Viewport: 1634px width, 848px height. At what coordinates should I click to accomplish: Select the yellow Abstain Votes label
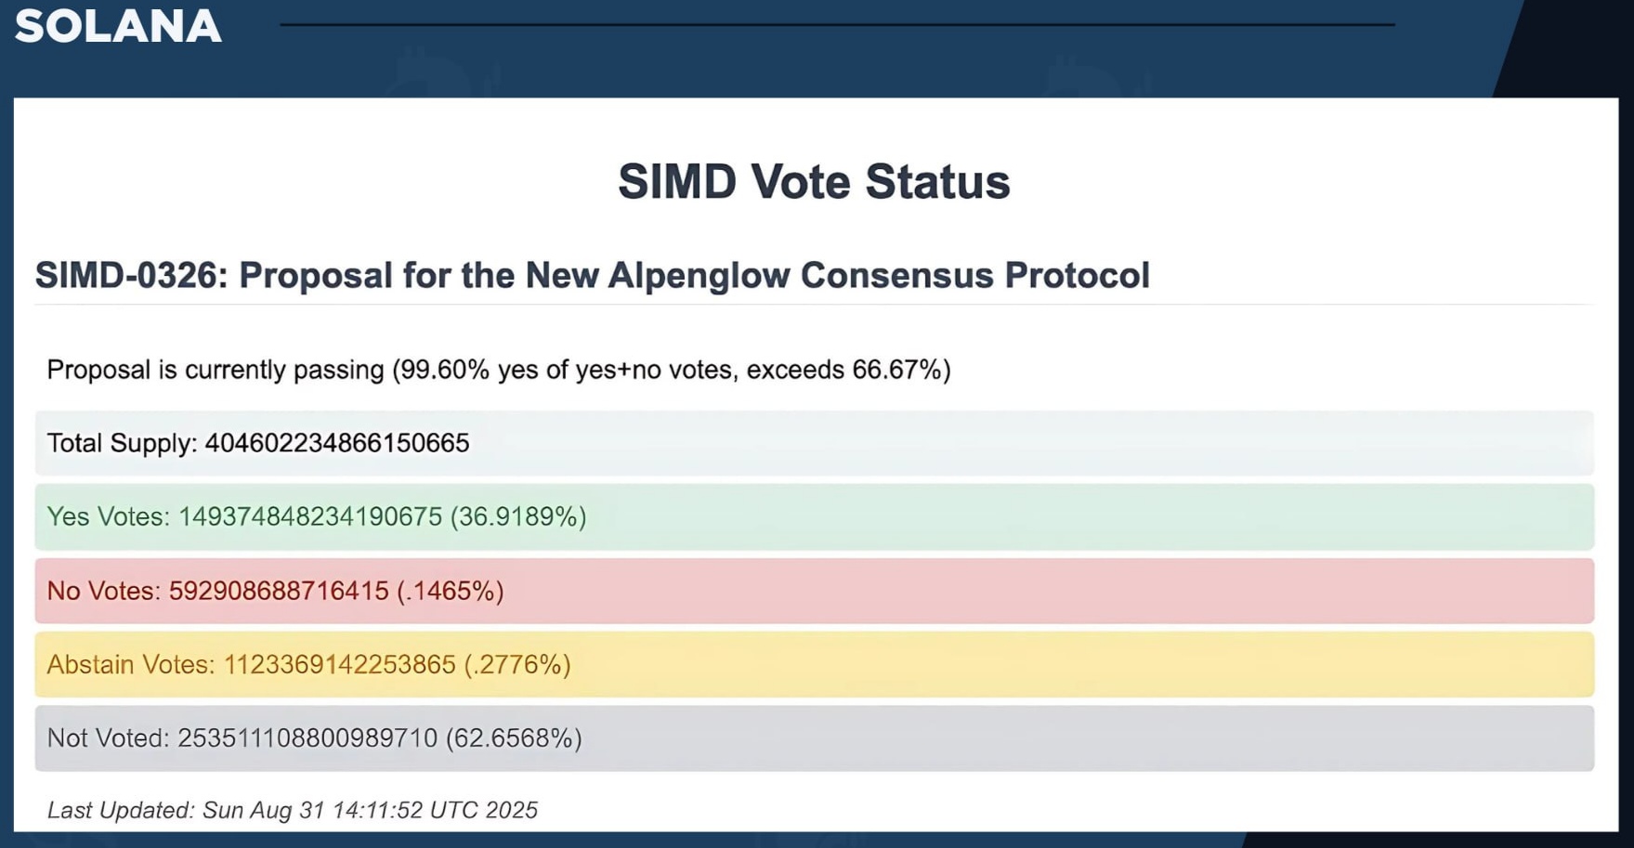tap(131, 665)
